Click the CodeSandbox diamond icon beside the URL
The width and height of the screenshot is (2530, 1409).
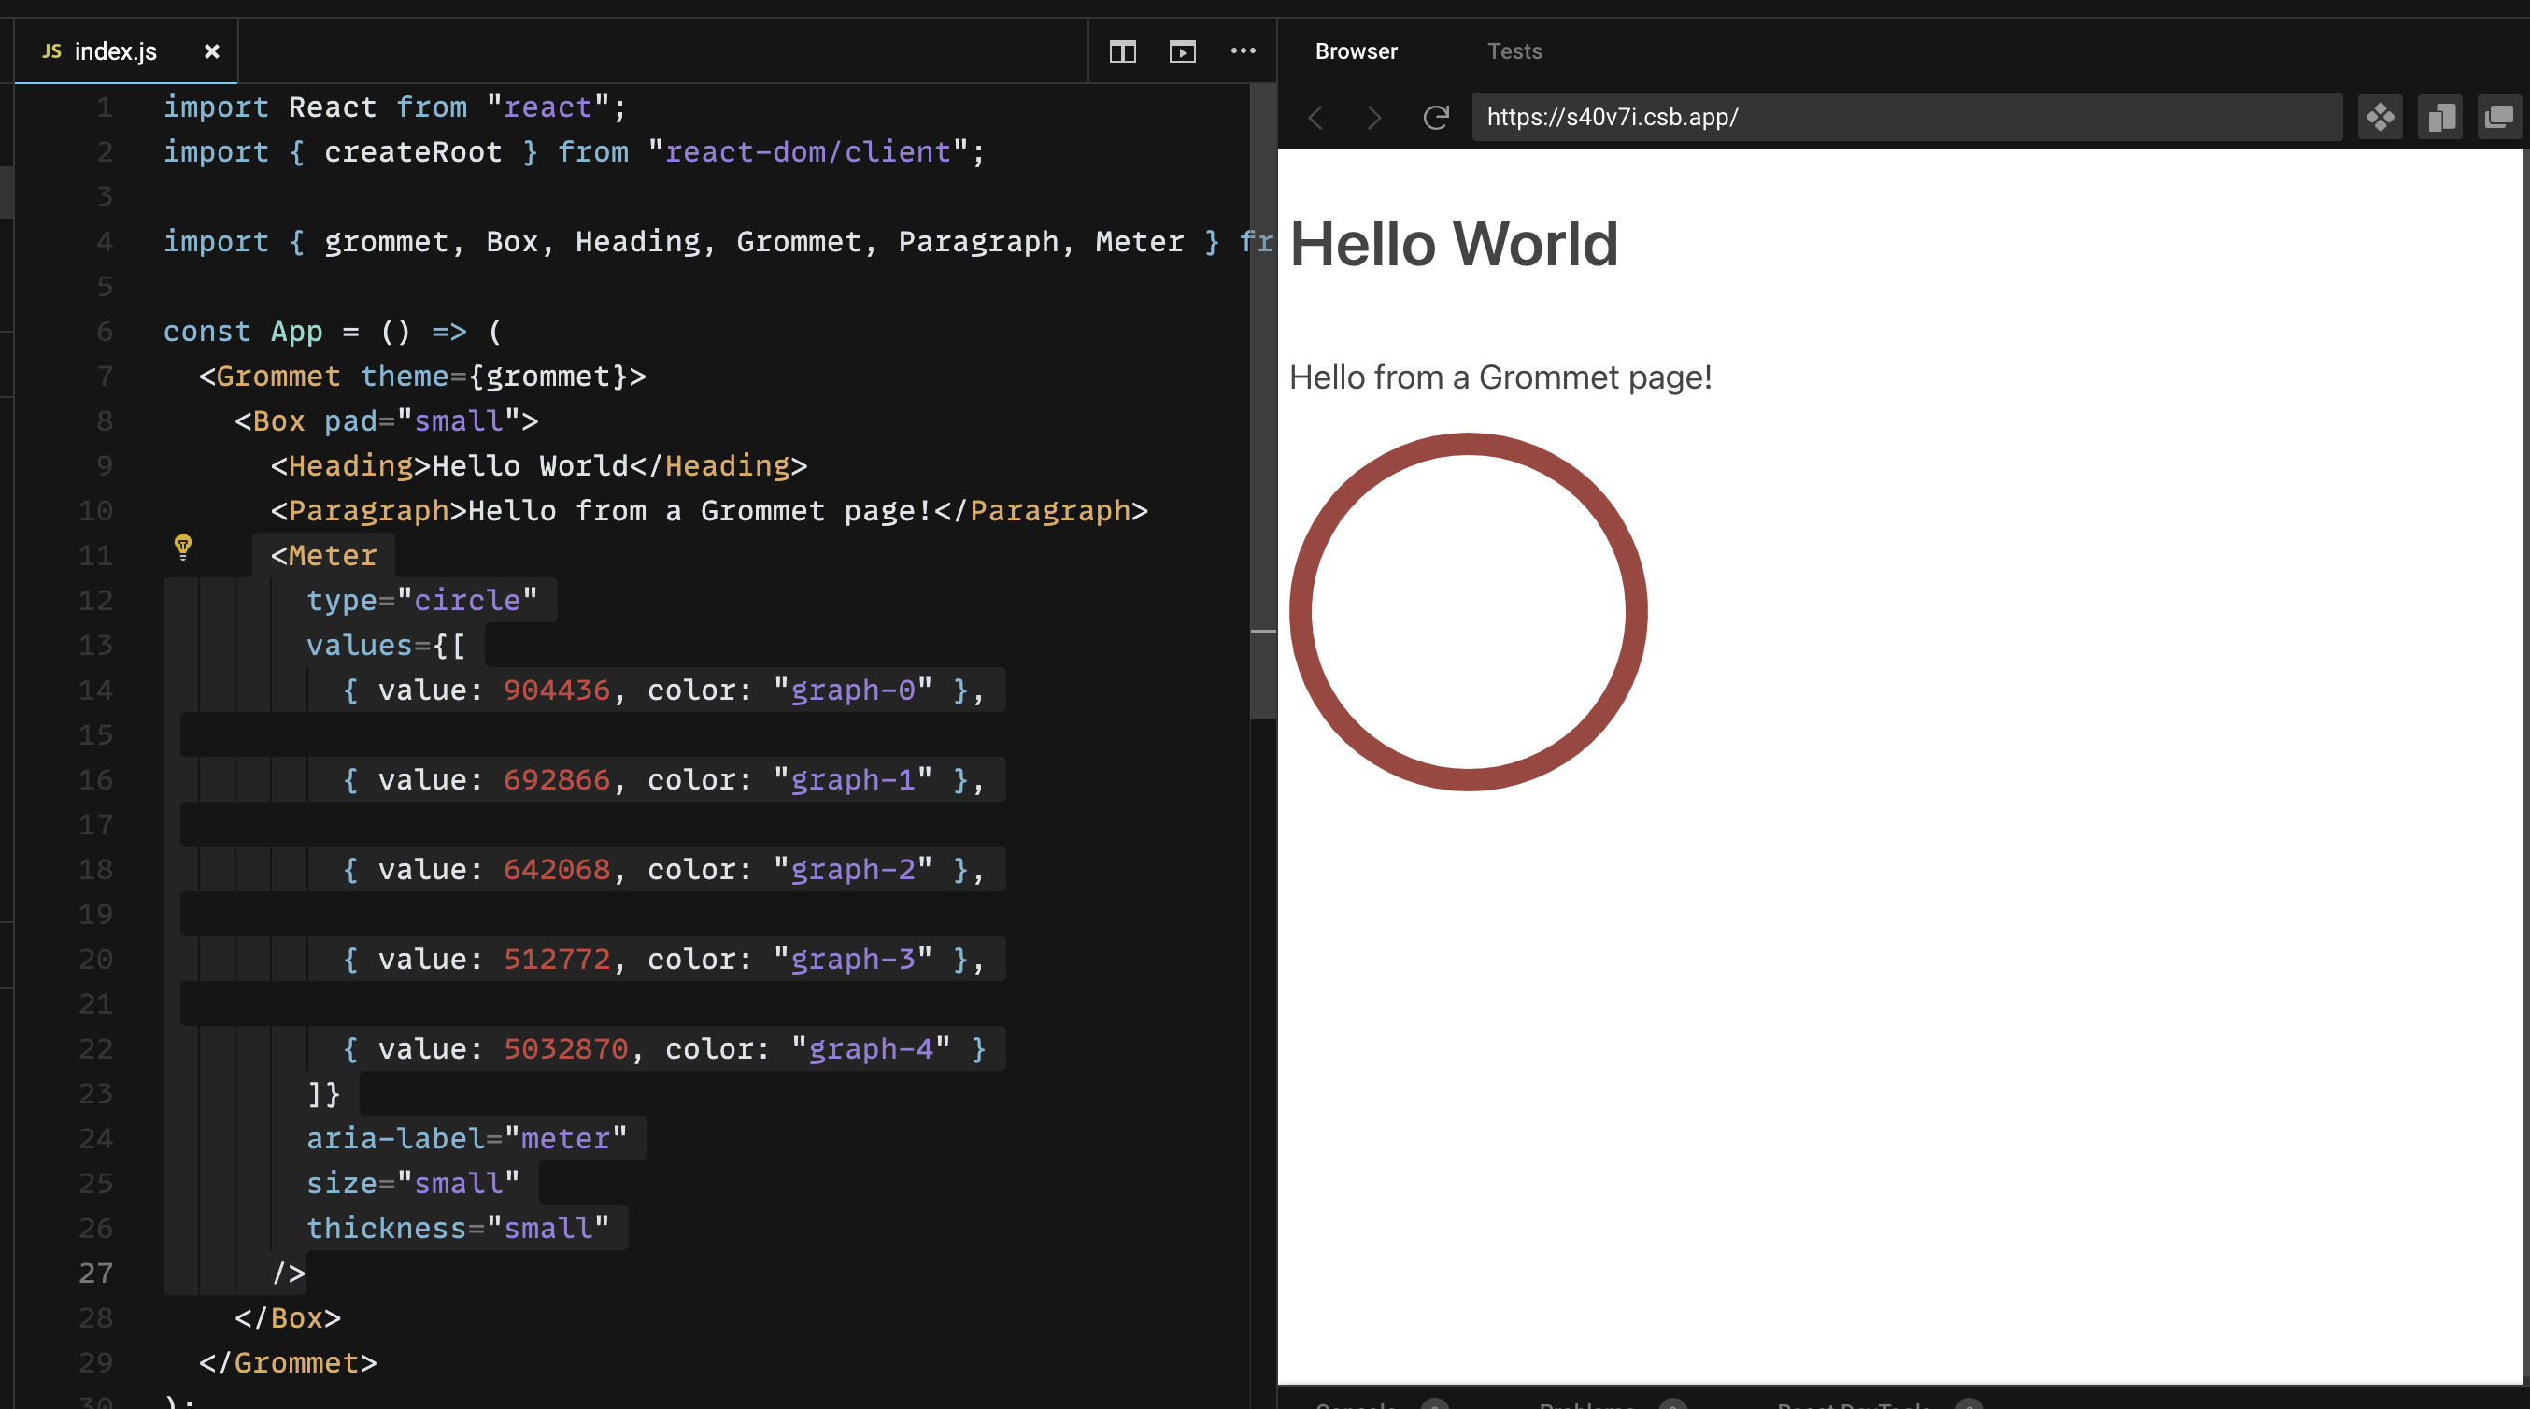pyautogui.click(x=2381, y=117)
